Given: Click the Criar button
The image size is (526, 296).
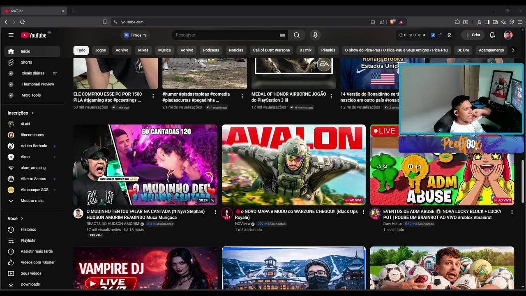Looking at the screenshot, I should point(472,35).
